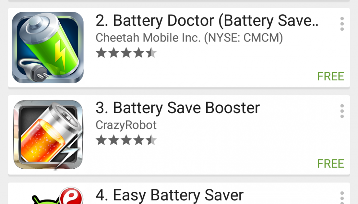The height and width of the screenshot is (204, 358).
Task: Tap the FREE price label for Battery Save Booster
Action: point(330,164)
